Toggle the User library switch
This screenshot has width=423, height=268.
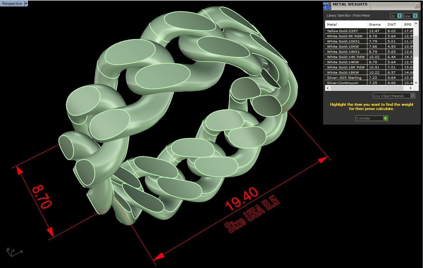410,16
